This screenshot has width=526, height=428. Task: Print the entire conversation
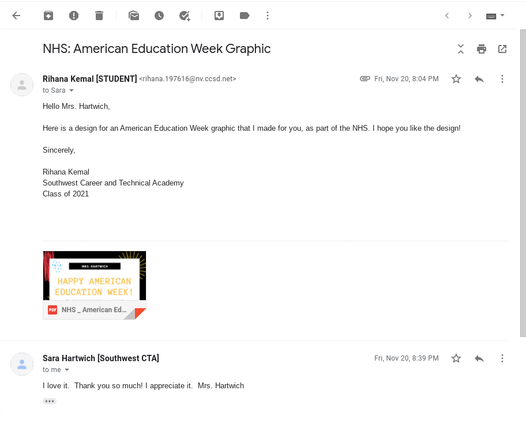tap(482, 49)
